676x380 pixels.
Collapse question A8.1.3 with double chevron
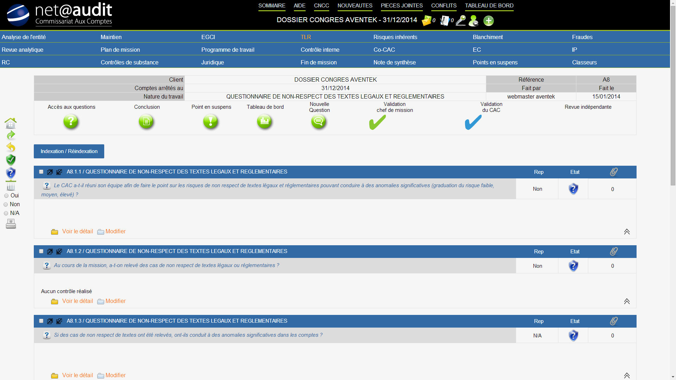(x=627, y=375)
